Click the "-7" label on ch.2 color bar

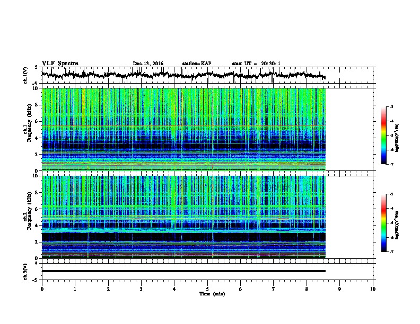point(391,252)
